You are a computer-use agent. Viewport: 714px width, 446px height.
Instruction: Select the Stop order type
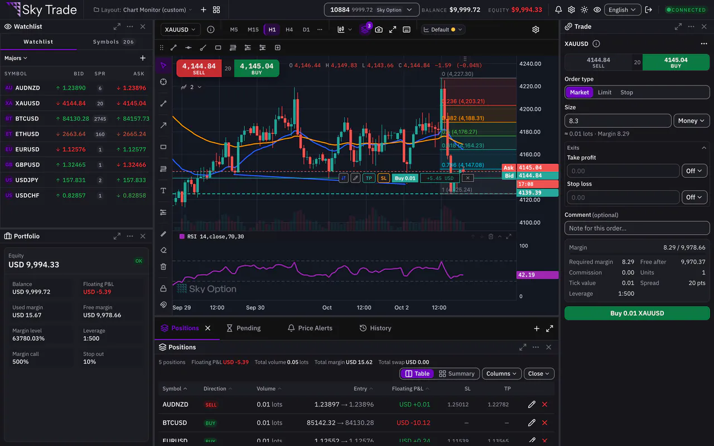point(626,93)
